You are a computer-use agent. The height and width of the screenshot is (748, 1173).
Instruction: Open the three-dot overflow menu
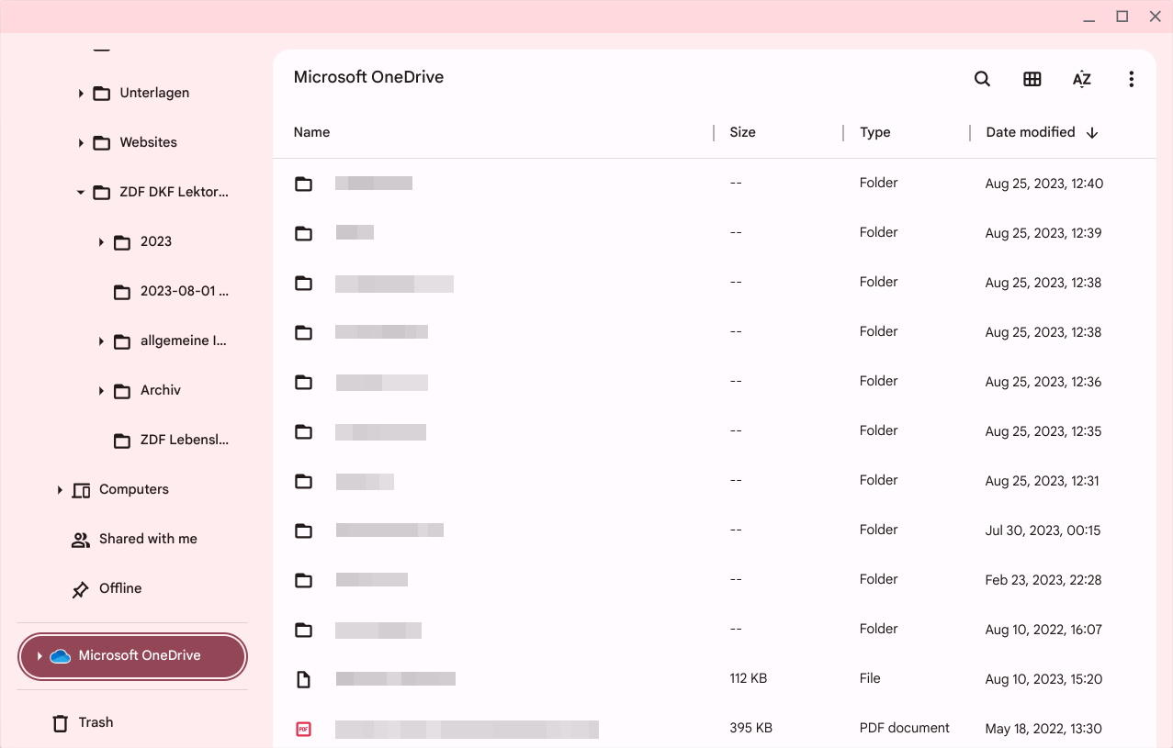pyautogui.click(x=1131, y=79)
